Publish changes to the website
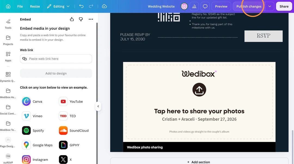The width and height of the screenshot is (294, 164). (249, 6)
